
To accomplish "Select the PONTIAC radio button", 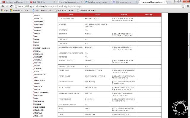I will (x=34, y=113).
